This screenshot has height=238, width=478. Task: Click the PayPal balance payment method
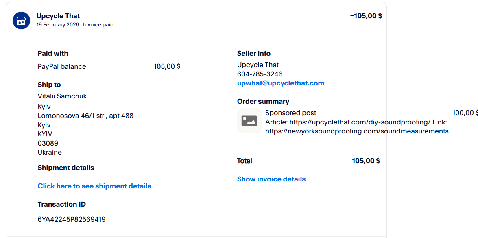[x=62, y=66]
